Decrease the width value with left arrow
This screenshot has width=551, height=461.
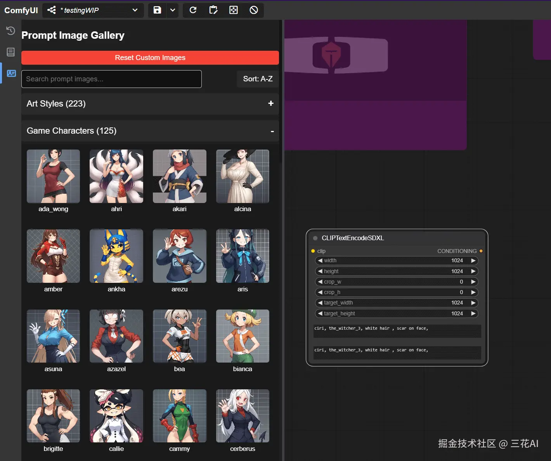320,261
